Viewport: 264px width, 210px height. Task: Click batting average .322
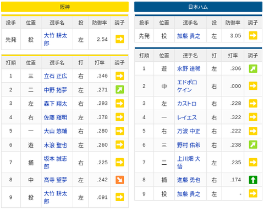tap(235, 117)
